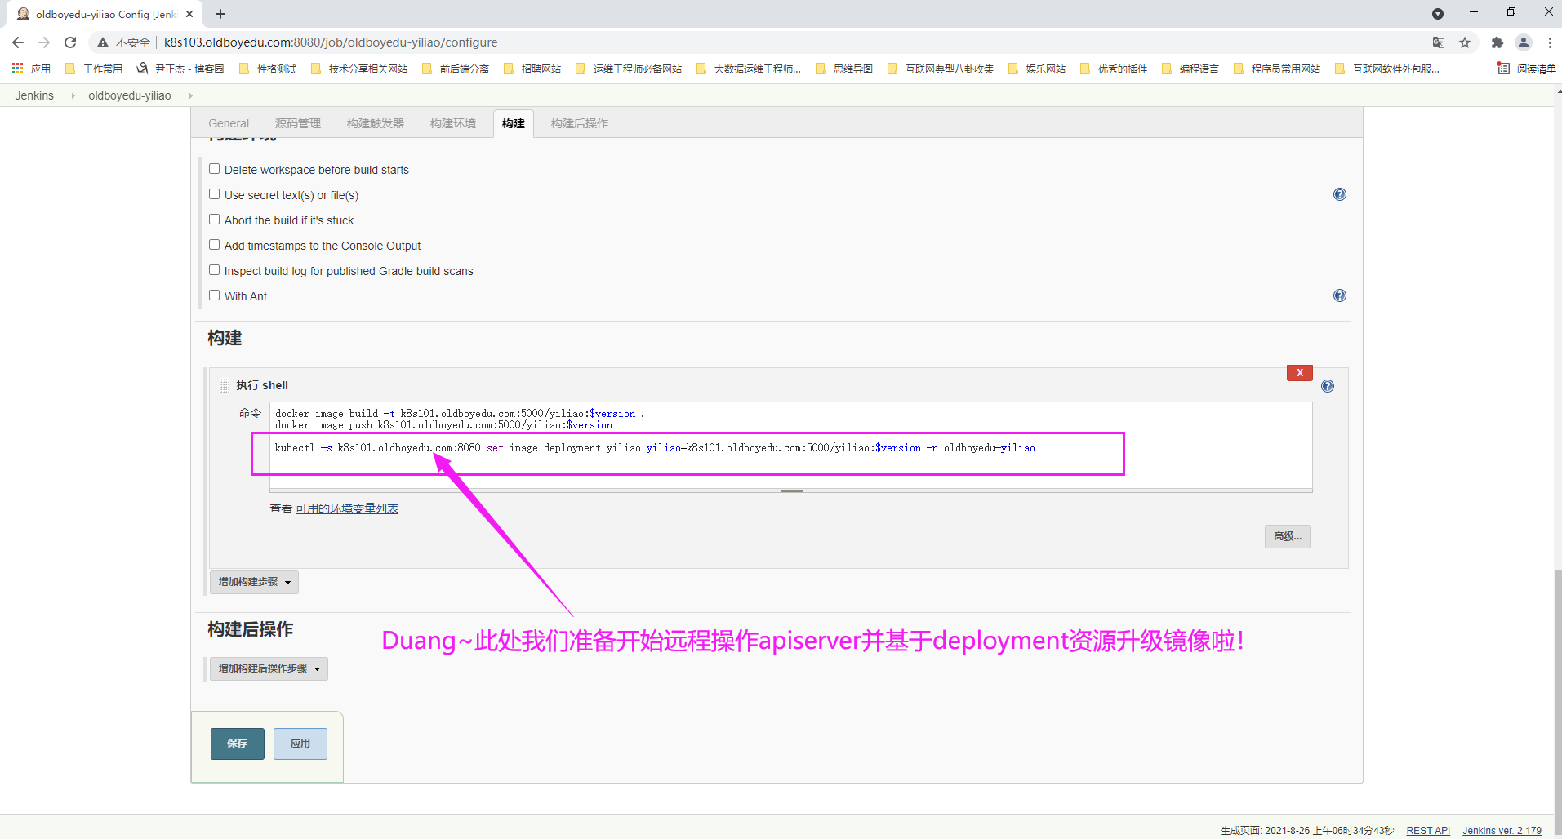Go to the 构建后操作 tab
Viewport: 1562px width, 839px height.
click(579, 123)
